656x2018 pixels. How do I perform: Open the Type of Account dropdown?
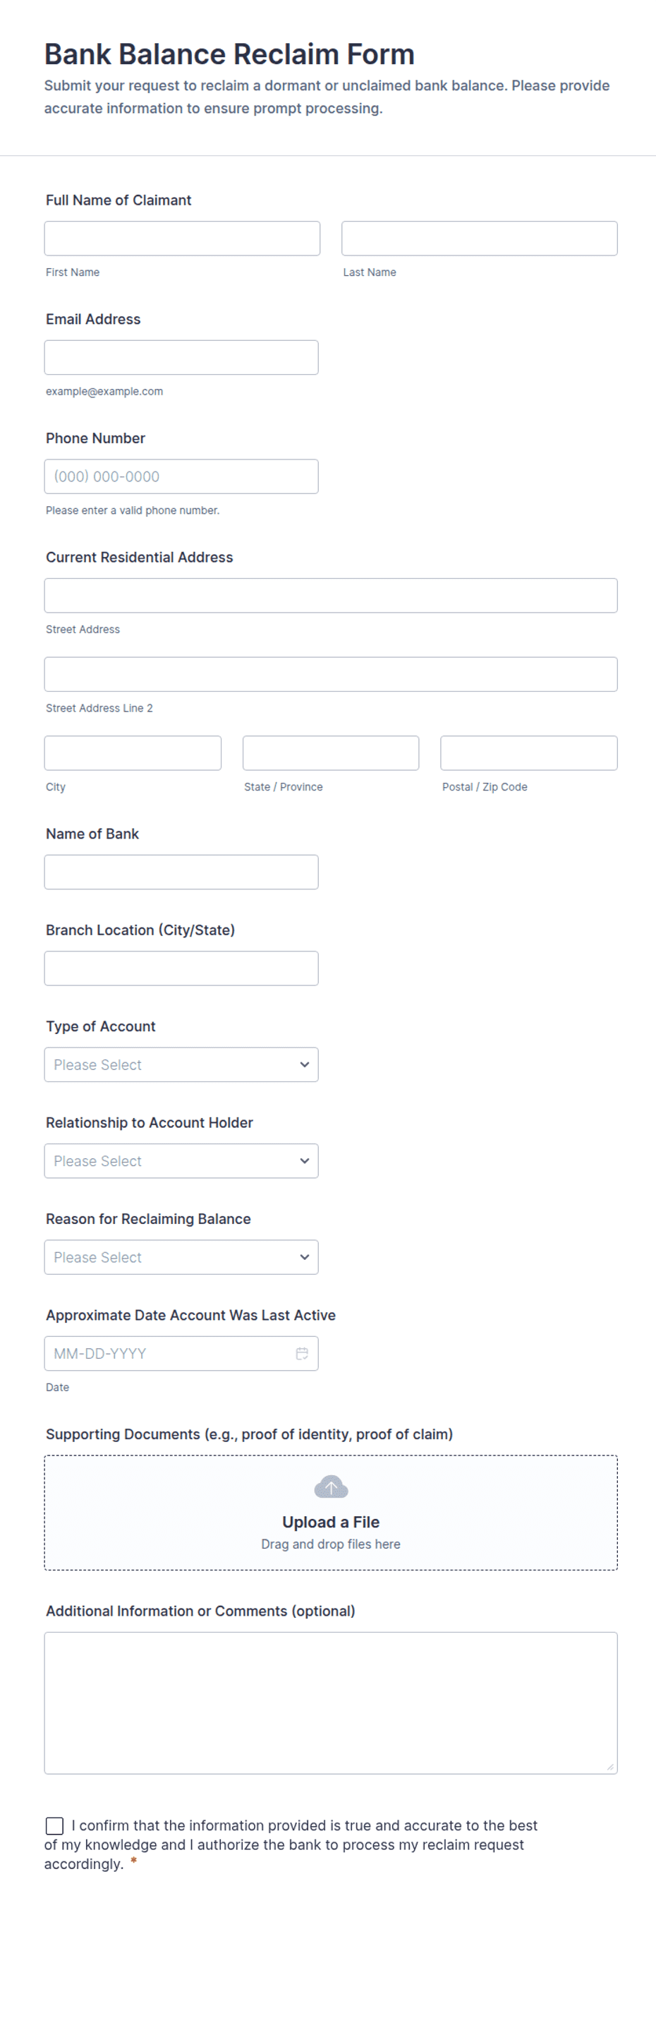coord(181,1064)
